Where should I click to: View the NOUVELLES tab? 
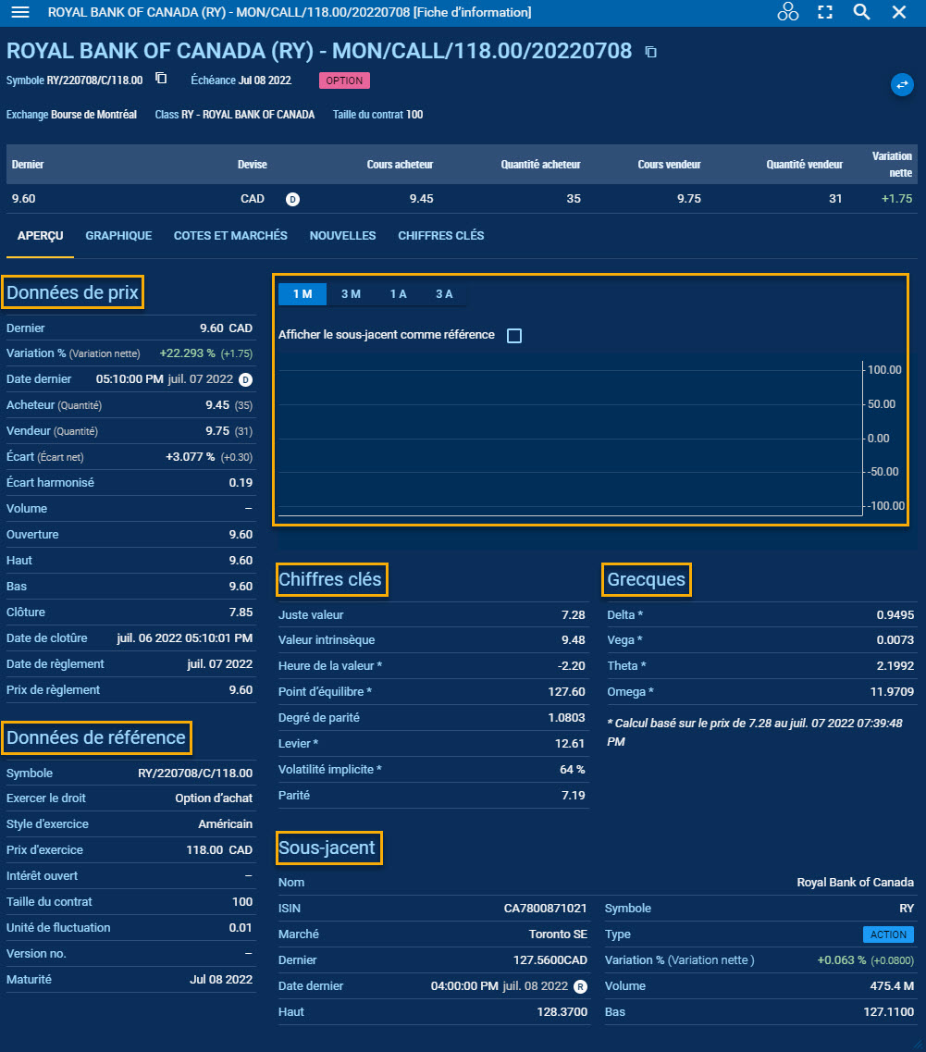tap(342, 235)
